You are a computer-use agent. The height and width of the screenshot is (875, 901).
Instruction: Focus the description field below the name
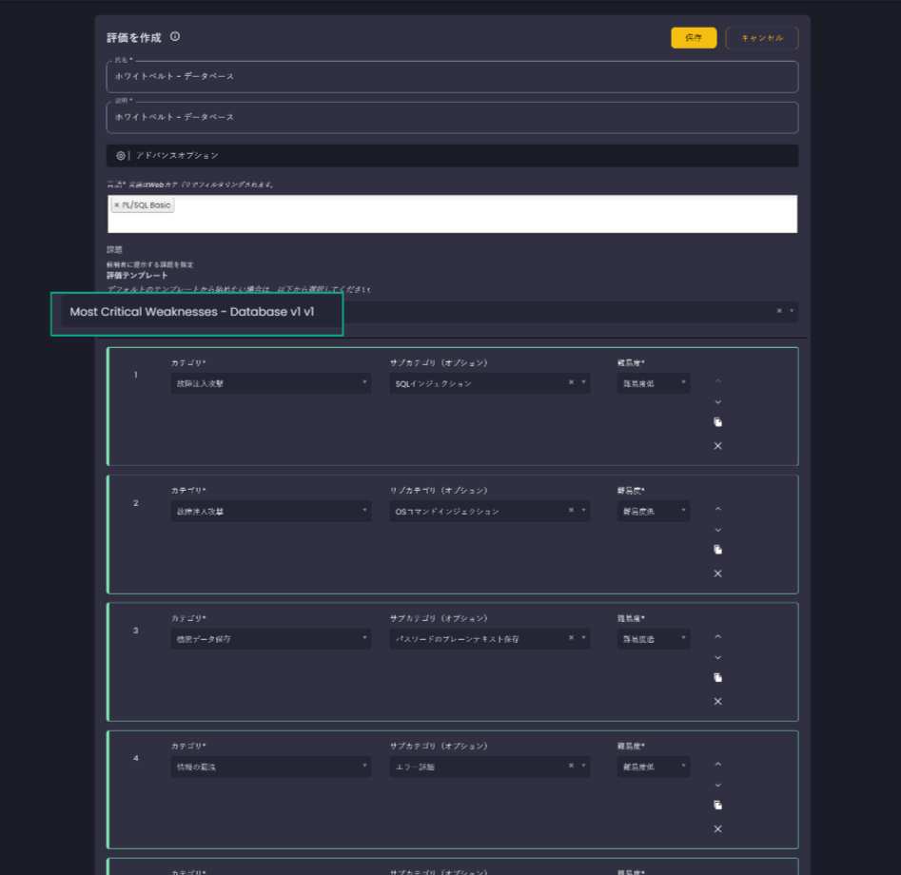coord(452,117)
